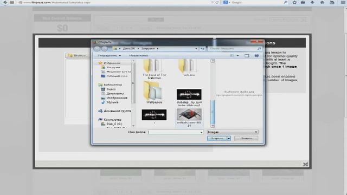This screenshot has height=195, width=347.
Task: Select the folder right of The Land of The
Action: tap(189, 68)
